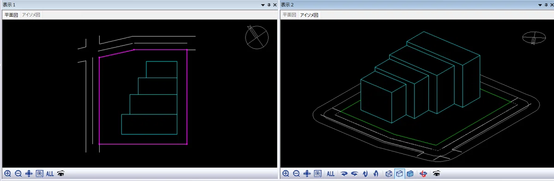Open 平面図 tab in 表示 2
Viewport: 554px width, 181px height.
click(289, 15)
